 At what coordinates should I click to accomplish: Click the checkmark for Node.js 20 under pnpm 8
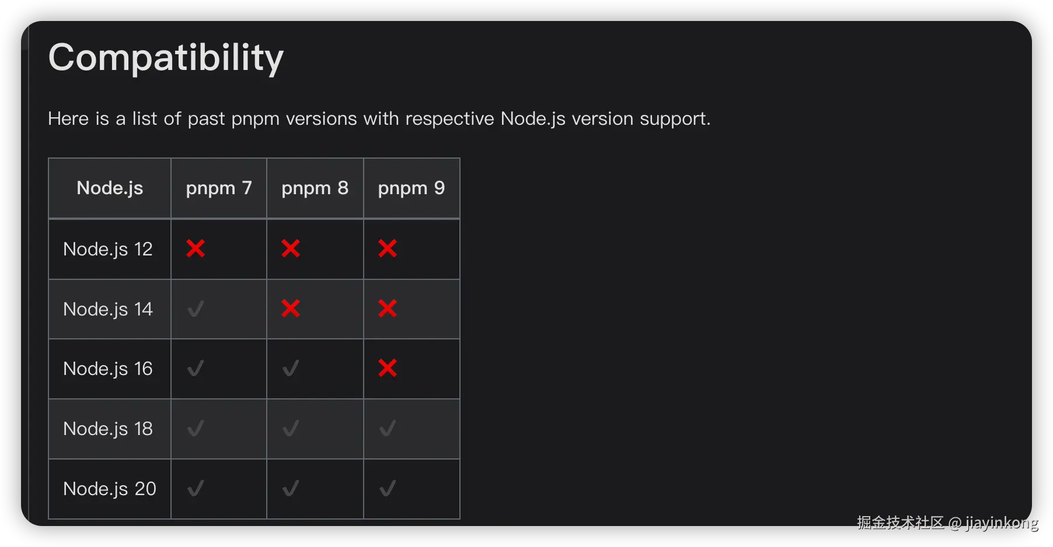point(291,488)
